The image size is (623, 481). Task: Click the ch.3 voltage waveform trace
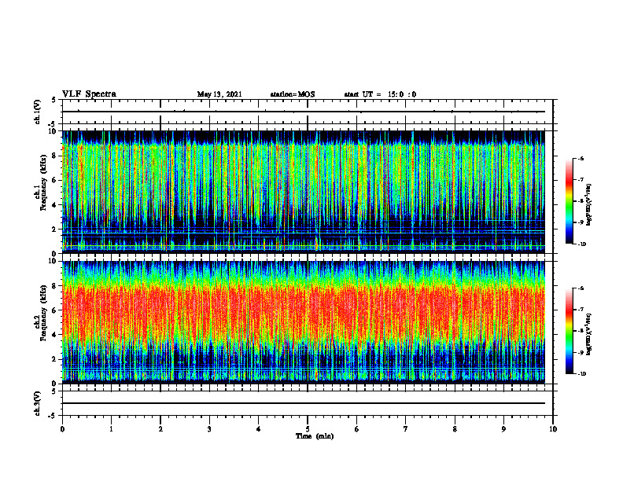(x=304, y=403)
